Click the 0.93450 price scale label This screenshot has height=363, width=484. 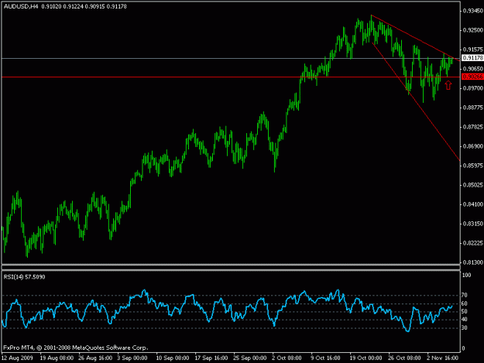(x=472, y=11)
